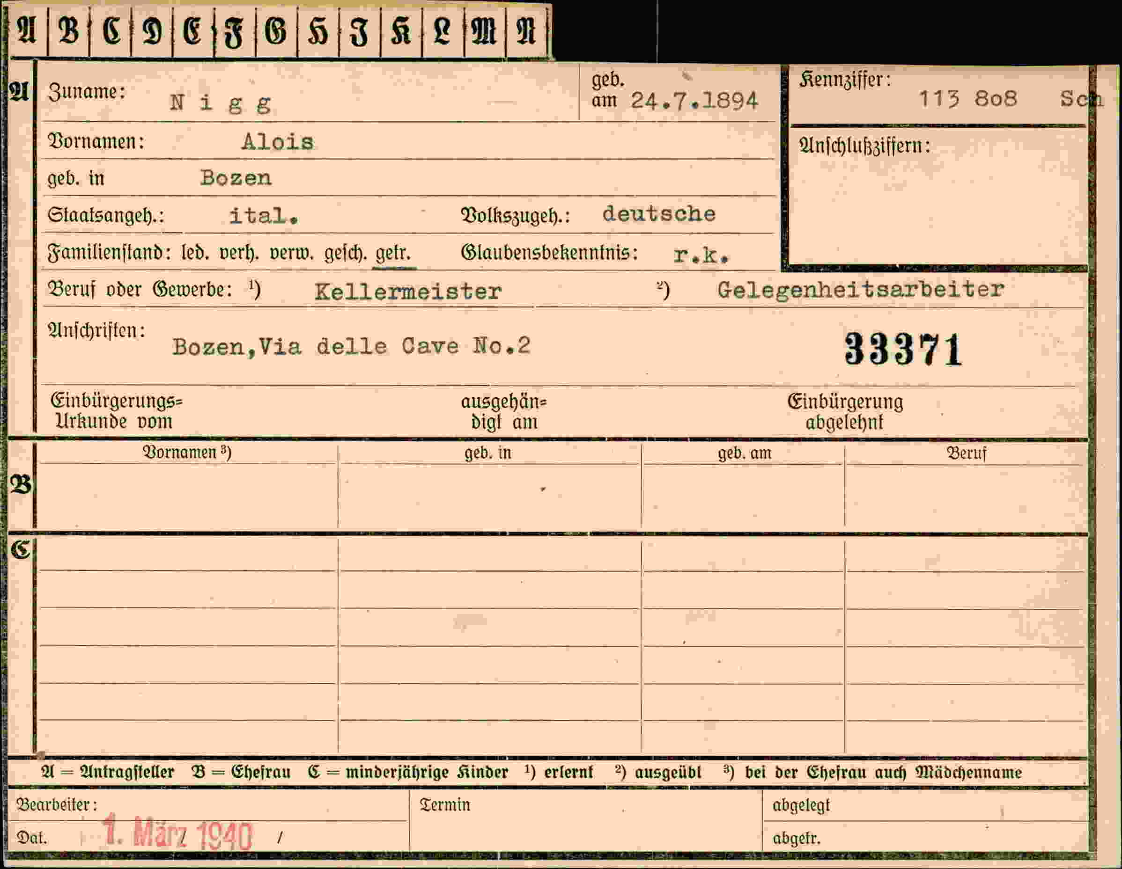Click the 'verh.' marital status option
This screenshot has height=869, width=1122.
tap(239, 253)
